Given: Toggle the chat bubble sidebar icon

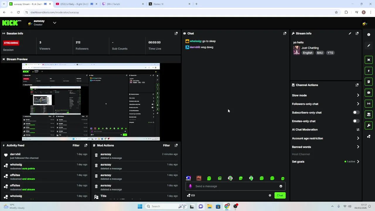Looking at the screenshot, I should pos(369,93).
